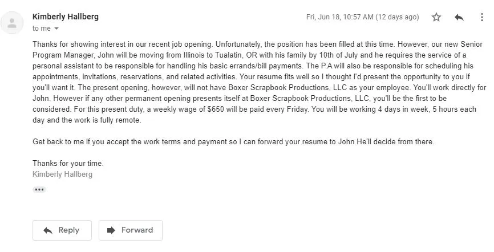Click the "Get back to me" paragraph

(233, 142)
